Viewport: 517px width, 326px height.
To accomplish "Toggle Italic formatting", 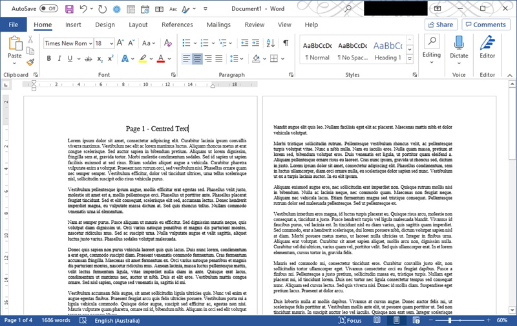I will click(x=59, y=58).
